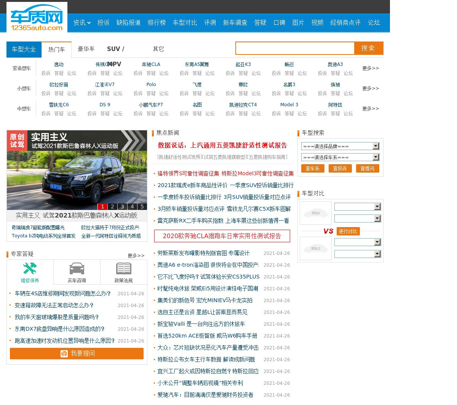Viewport: 457px width, 405px height.
Task: Select the 买车咨询 car icon tab
Action: tap(77, 272)
